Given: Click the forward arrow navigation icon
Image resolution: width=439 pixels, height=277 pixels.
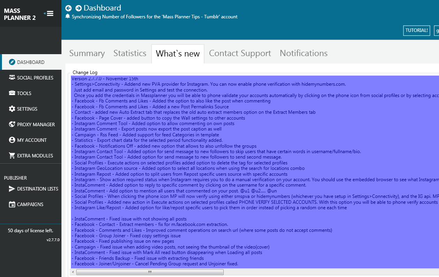Looking at the screenshot, I should 79,8.
